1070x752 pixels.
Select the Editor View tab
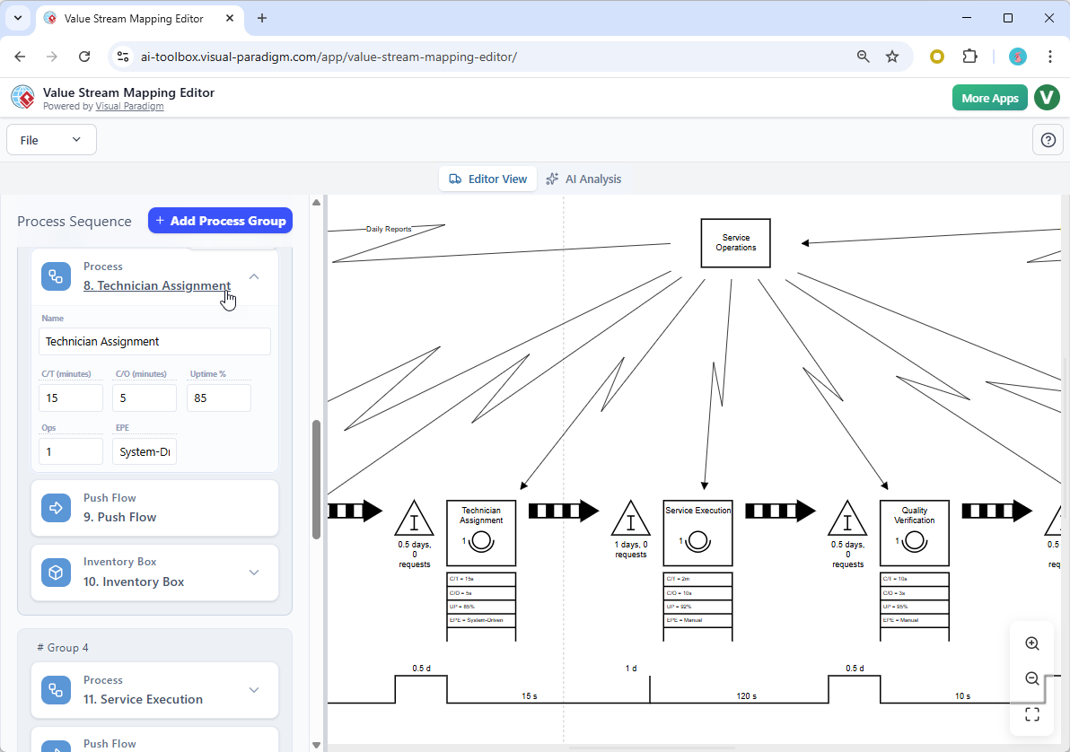click(487, 179)
